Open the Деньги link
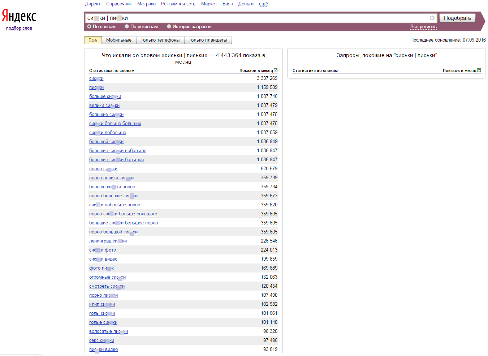Image resolution: width=488 pixels, height=356 pixels. tap(246, 4)
